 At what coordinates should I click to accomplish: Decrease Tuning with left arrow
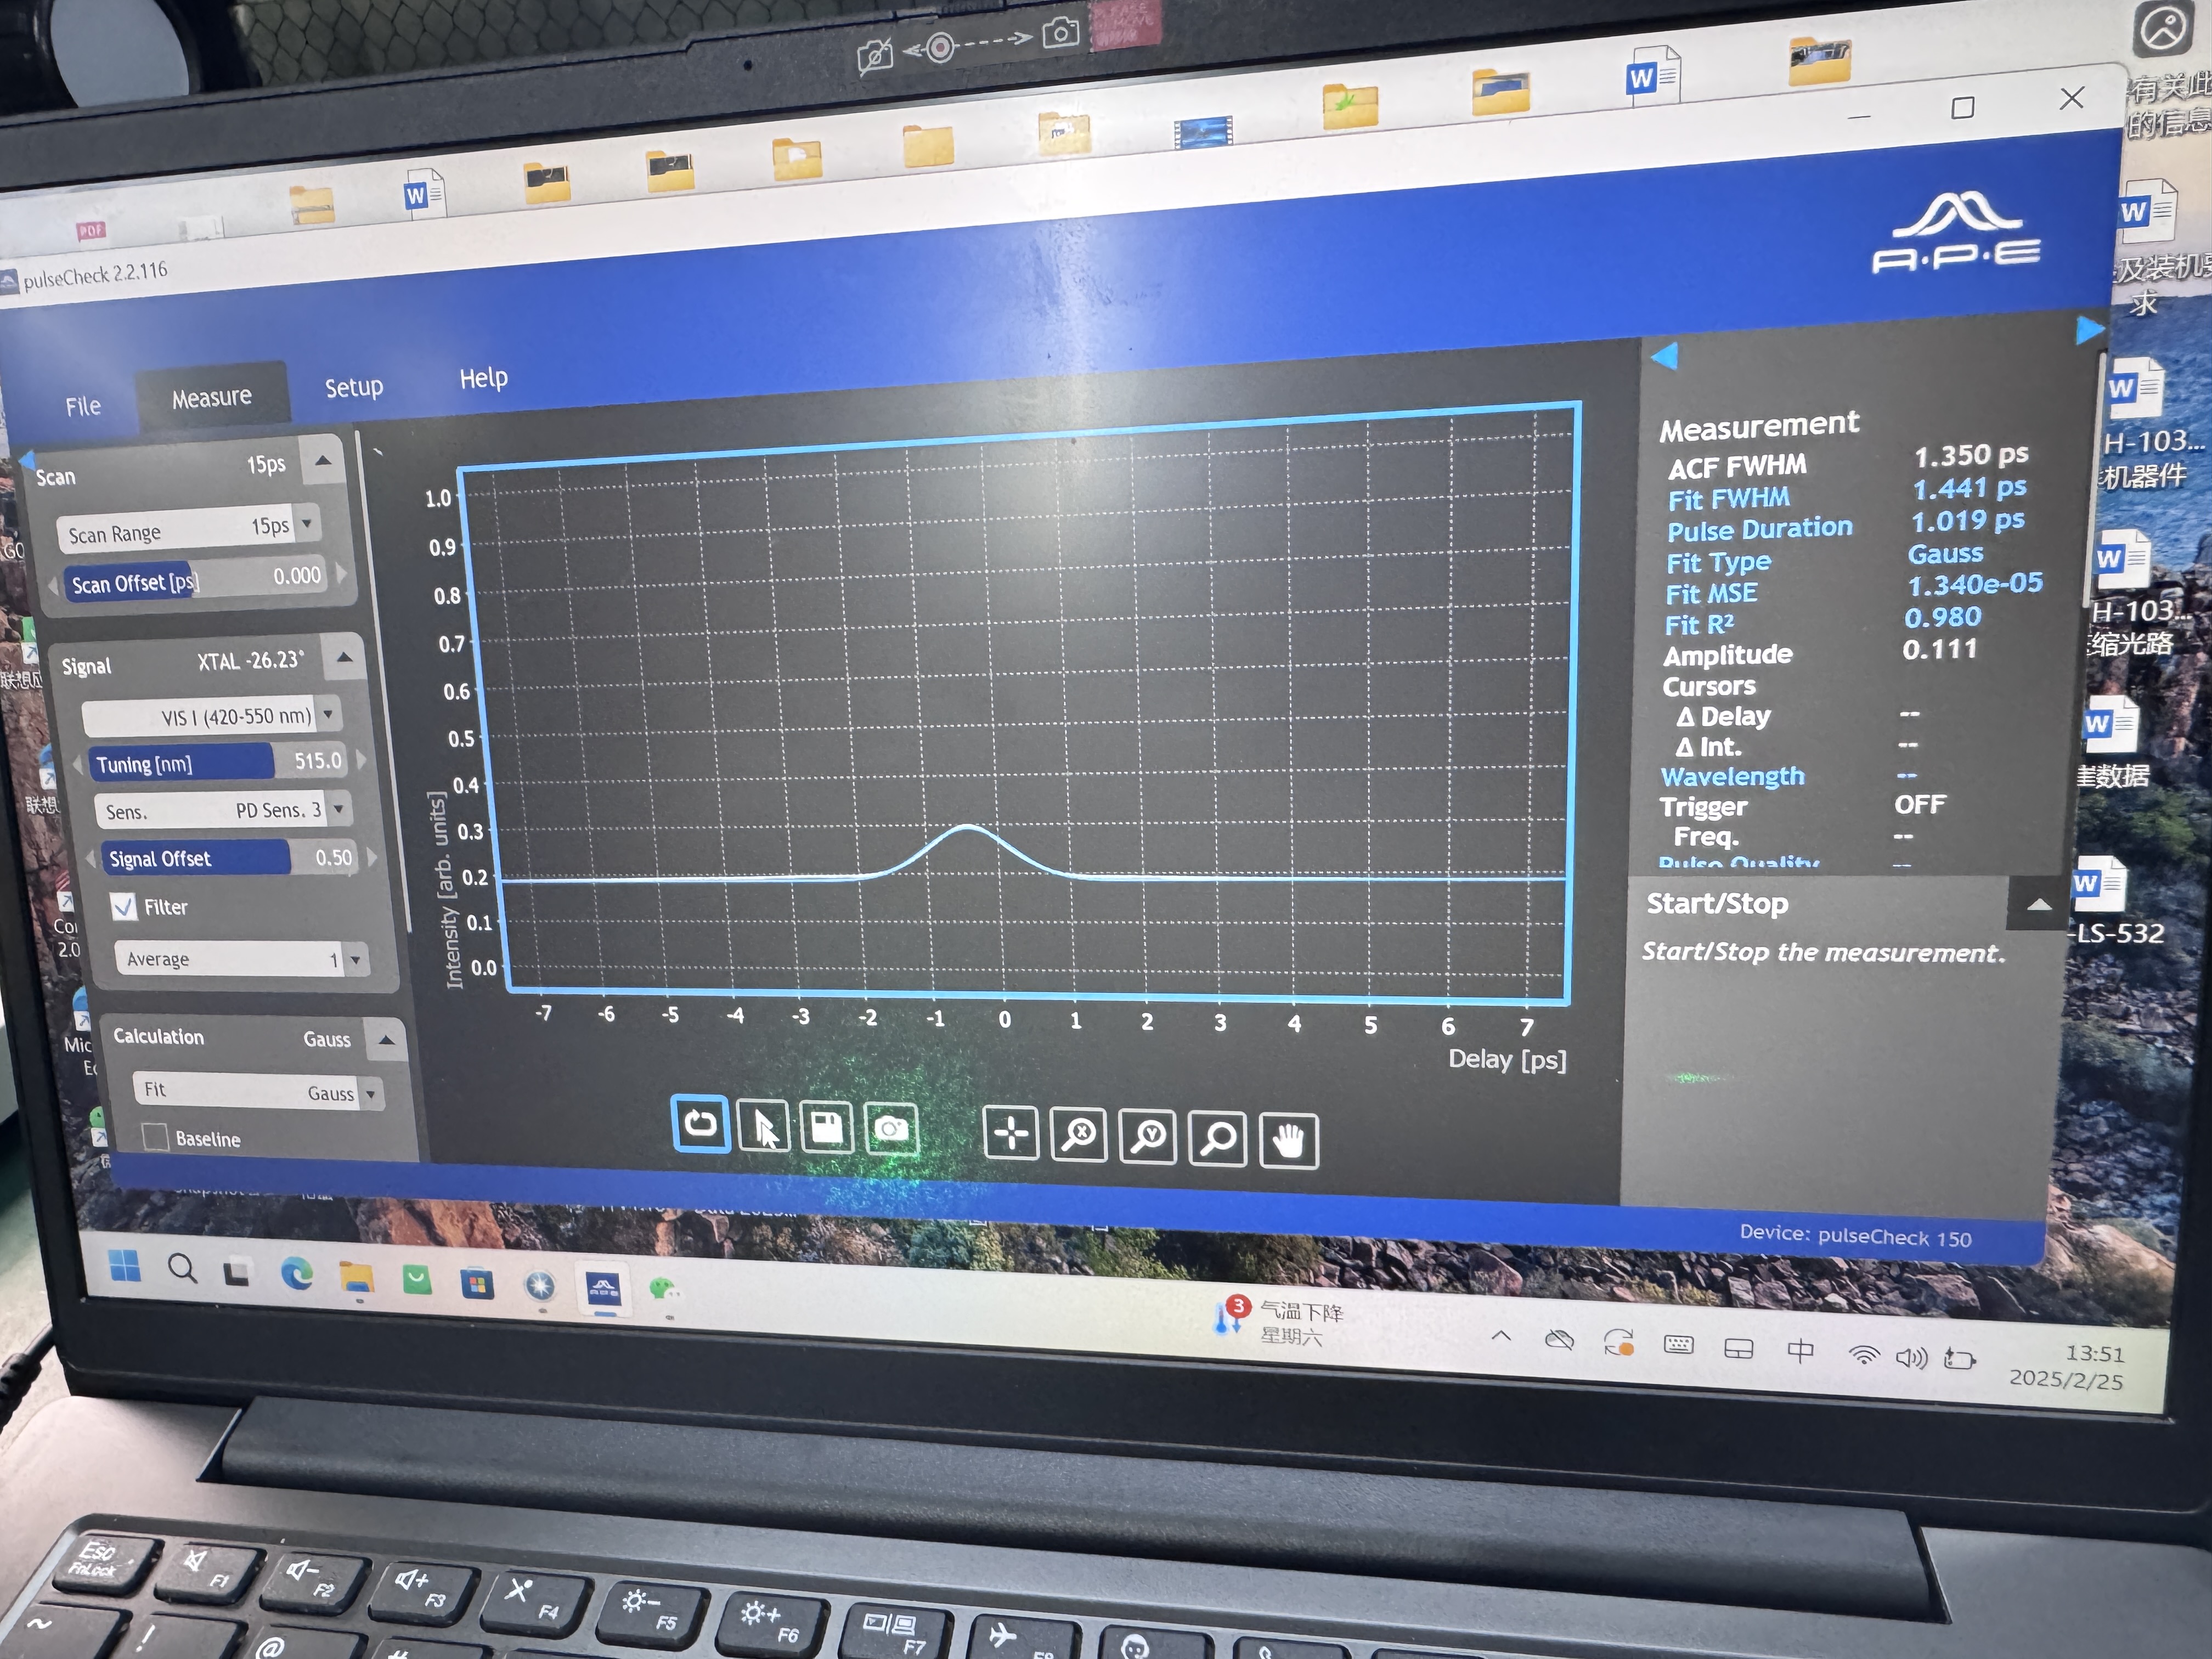click(x=77, y=766)
